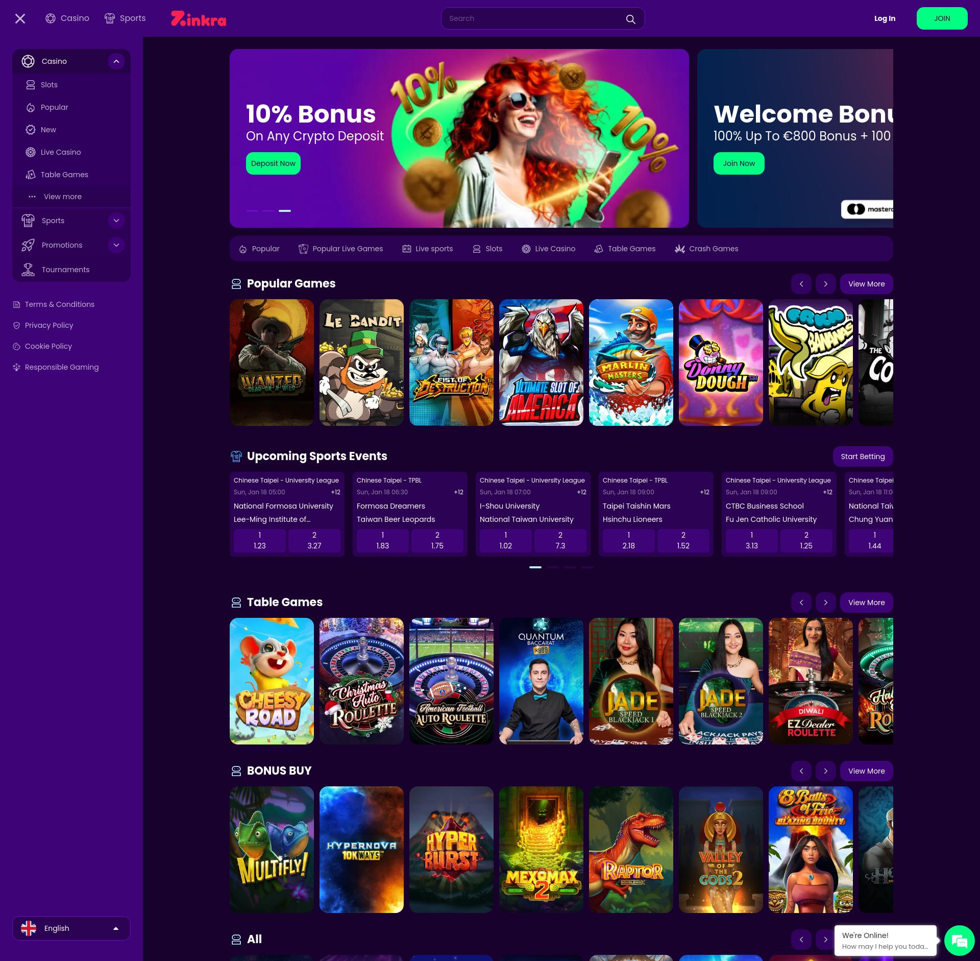Image resolution: width=980 pixels, height=961 pixels.
Task: Open the live chat bubble icon
Action: [959, 940]
